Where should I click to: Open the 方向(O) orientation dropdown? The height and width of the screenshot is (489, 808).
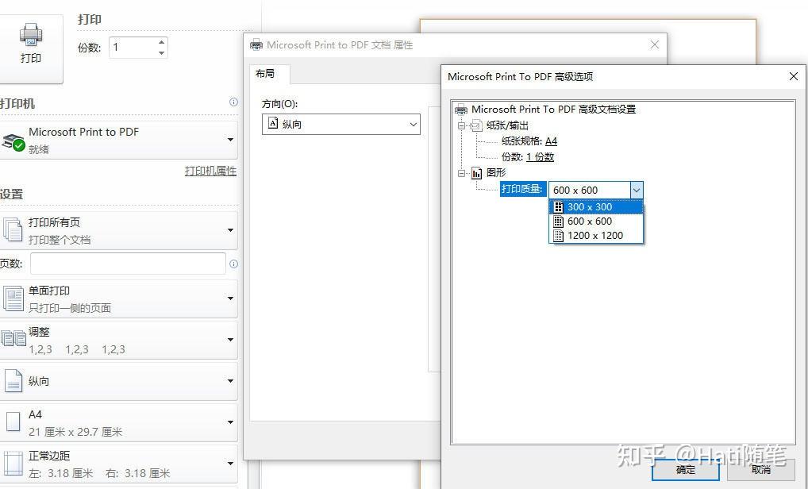[x=412, y=125]
